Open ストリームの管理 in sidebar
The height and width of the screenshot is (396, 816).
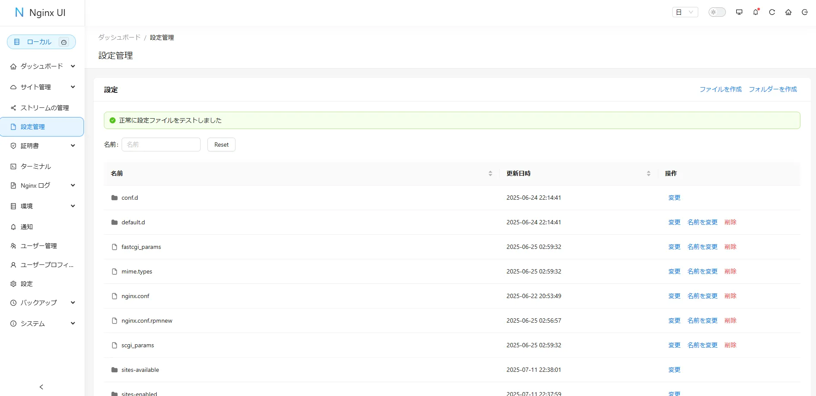[x=42, y=107]
